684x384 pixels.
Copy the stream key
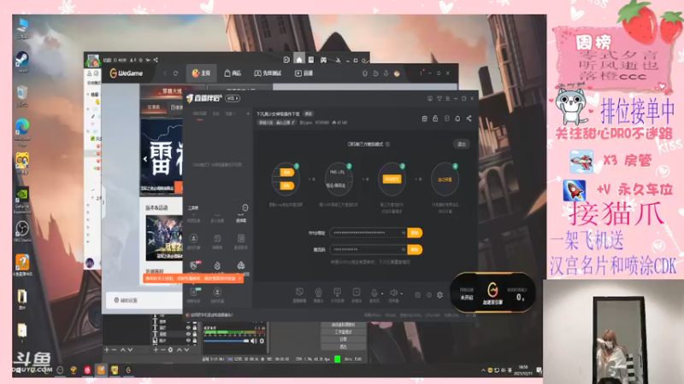tap(415, 249)
